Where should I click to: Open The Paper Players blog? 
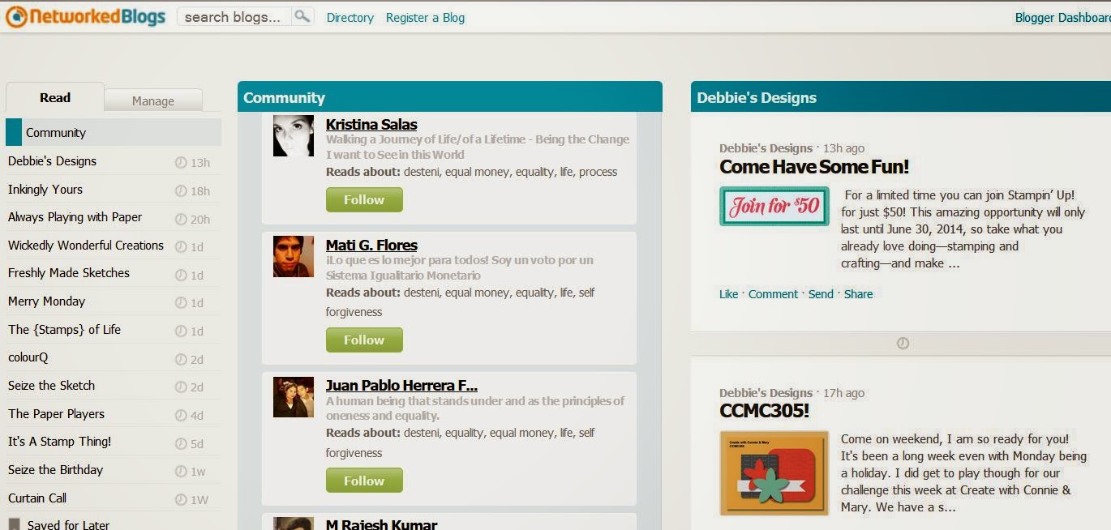56,413
